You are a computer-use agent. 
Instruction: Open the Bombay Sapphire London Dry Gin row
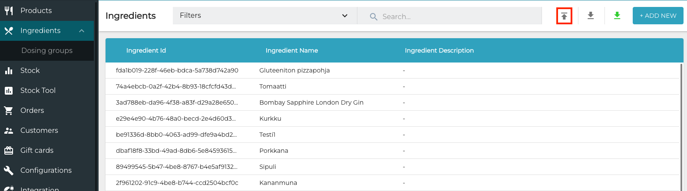click(311, 102)
